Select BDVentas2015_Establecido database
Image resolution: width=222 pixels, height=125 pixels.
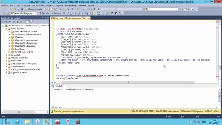click(x=26, y=43)
